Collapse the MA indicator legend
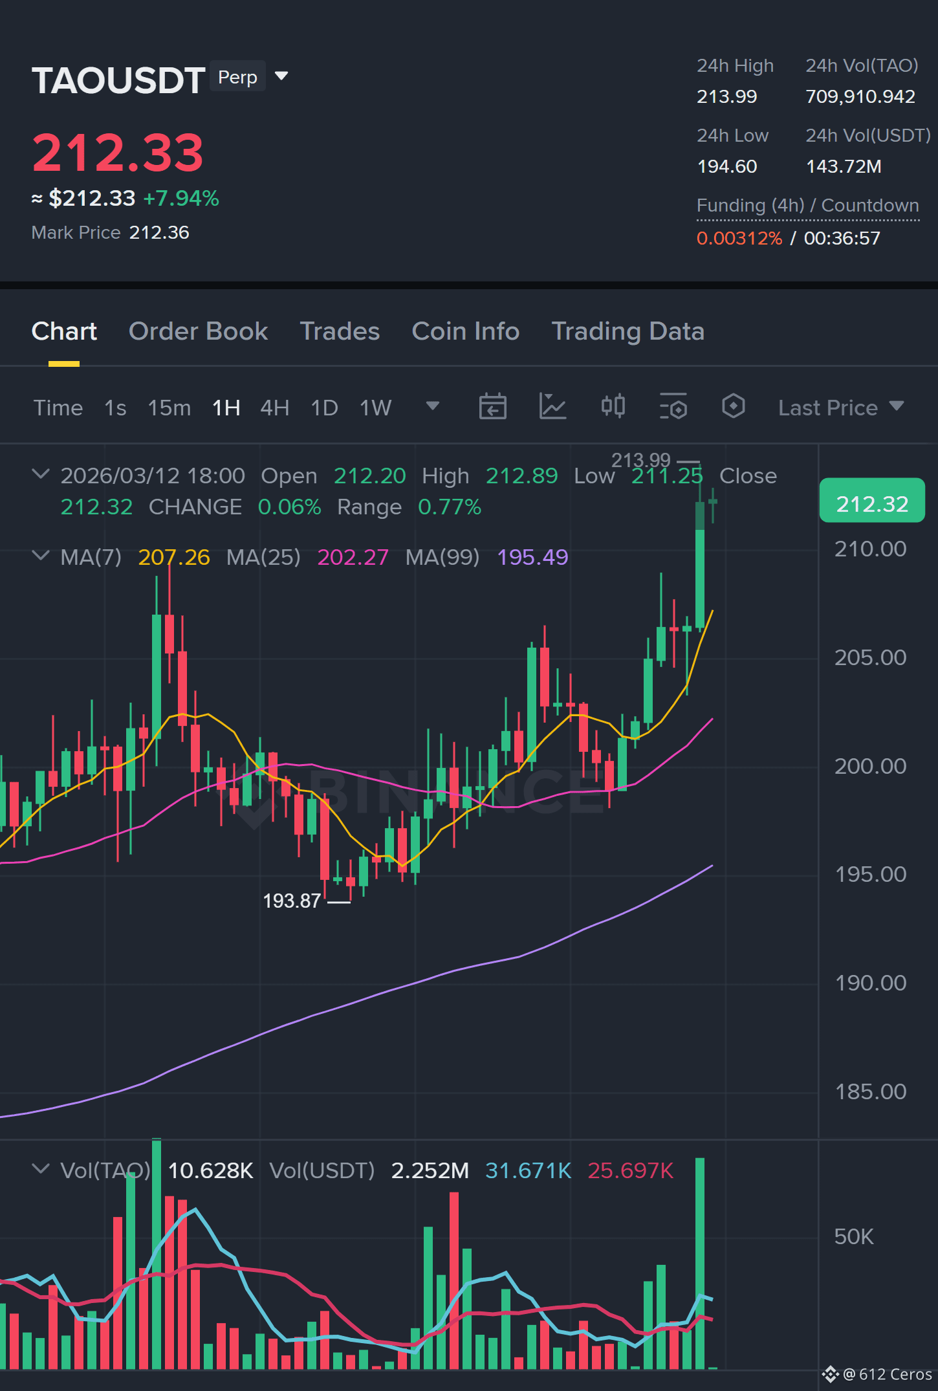This screenshot has width=938, height=1391. coord(40,556)
